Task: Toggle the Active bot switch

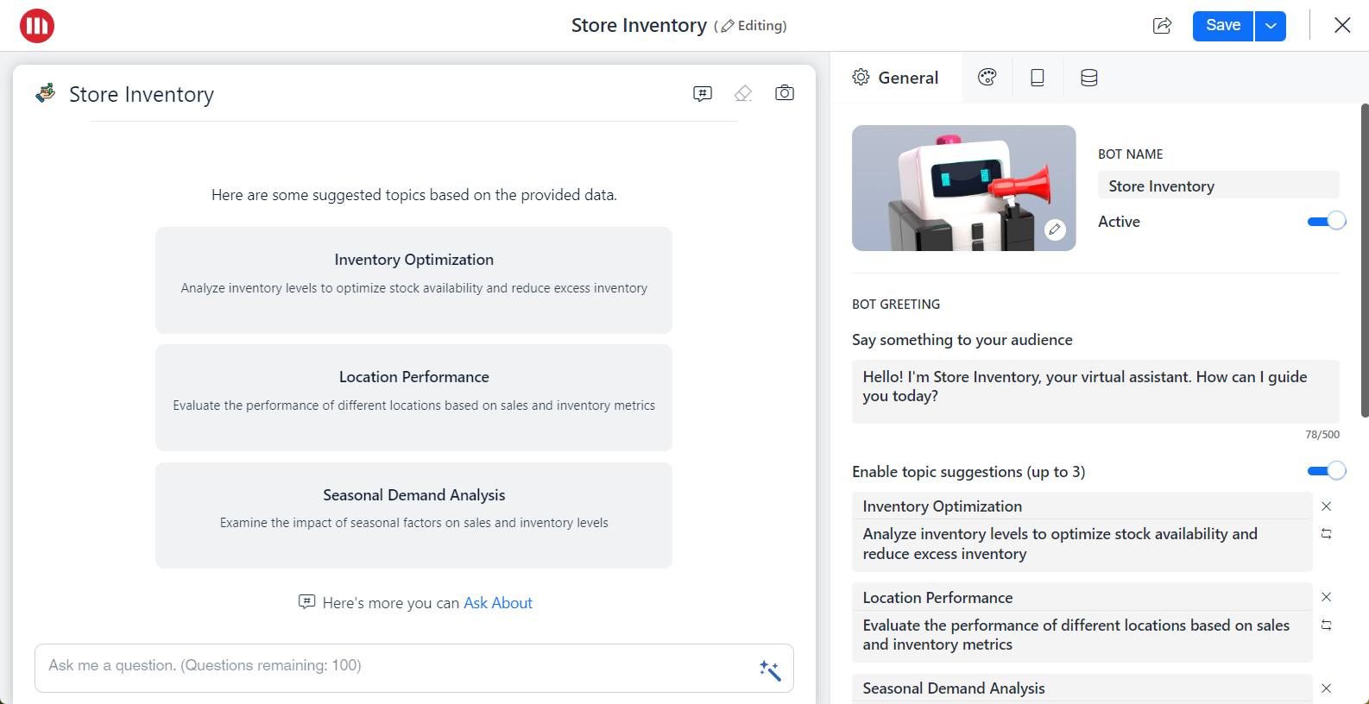Action: 1326,222
